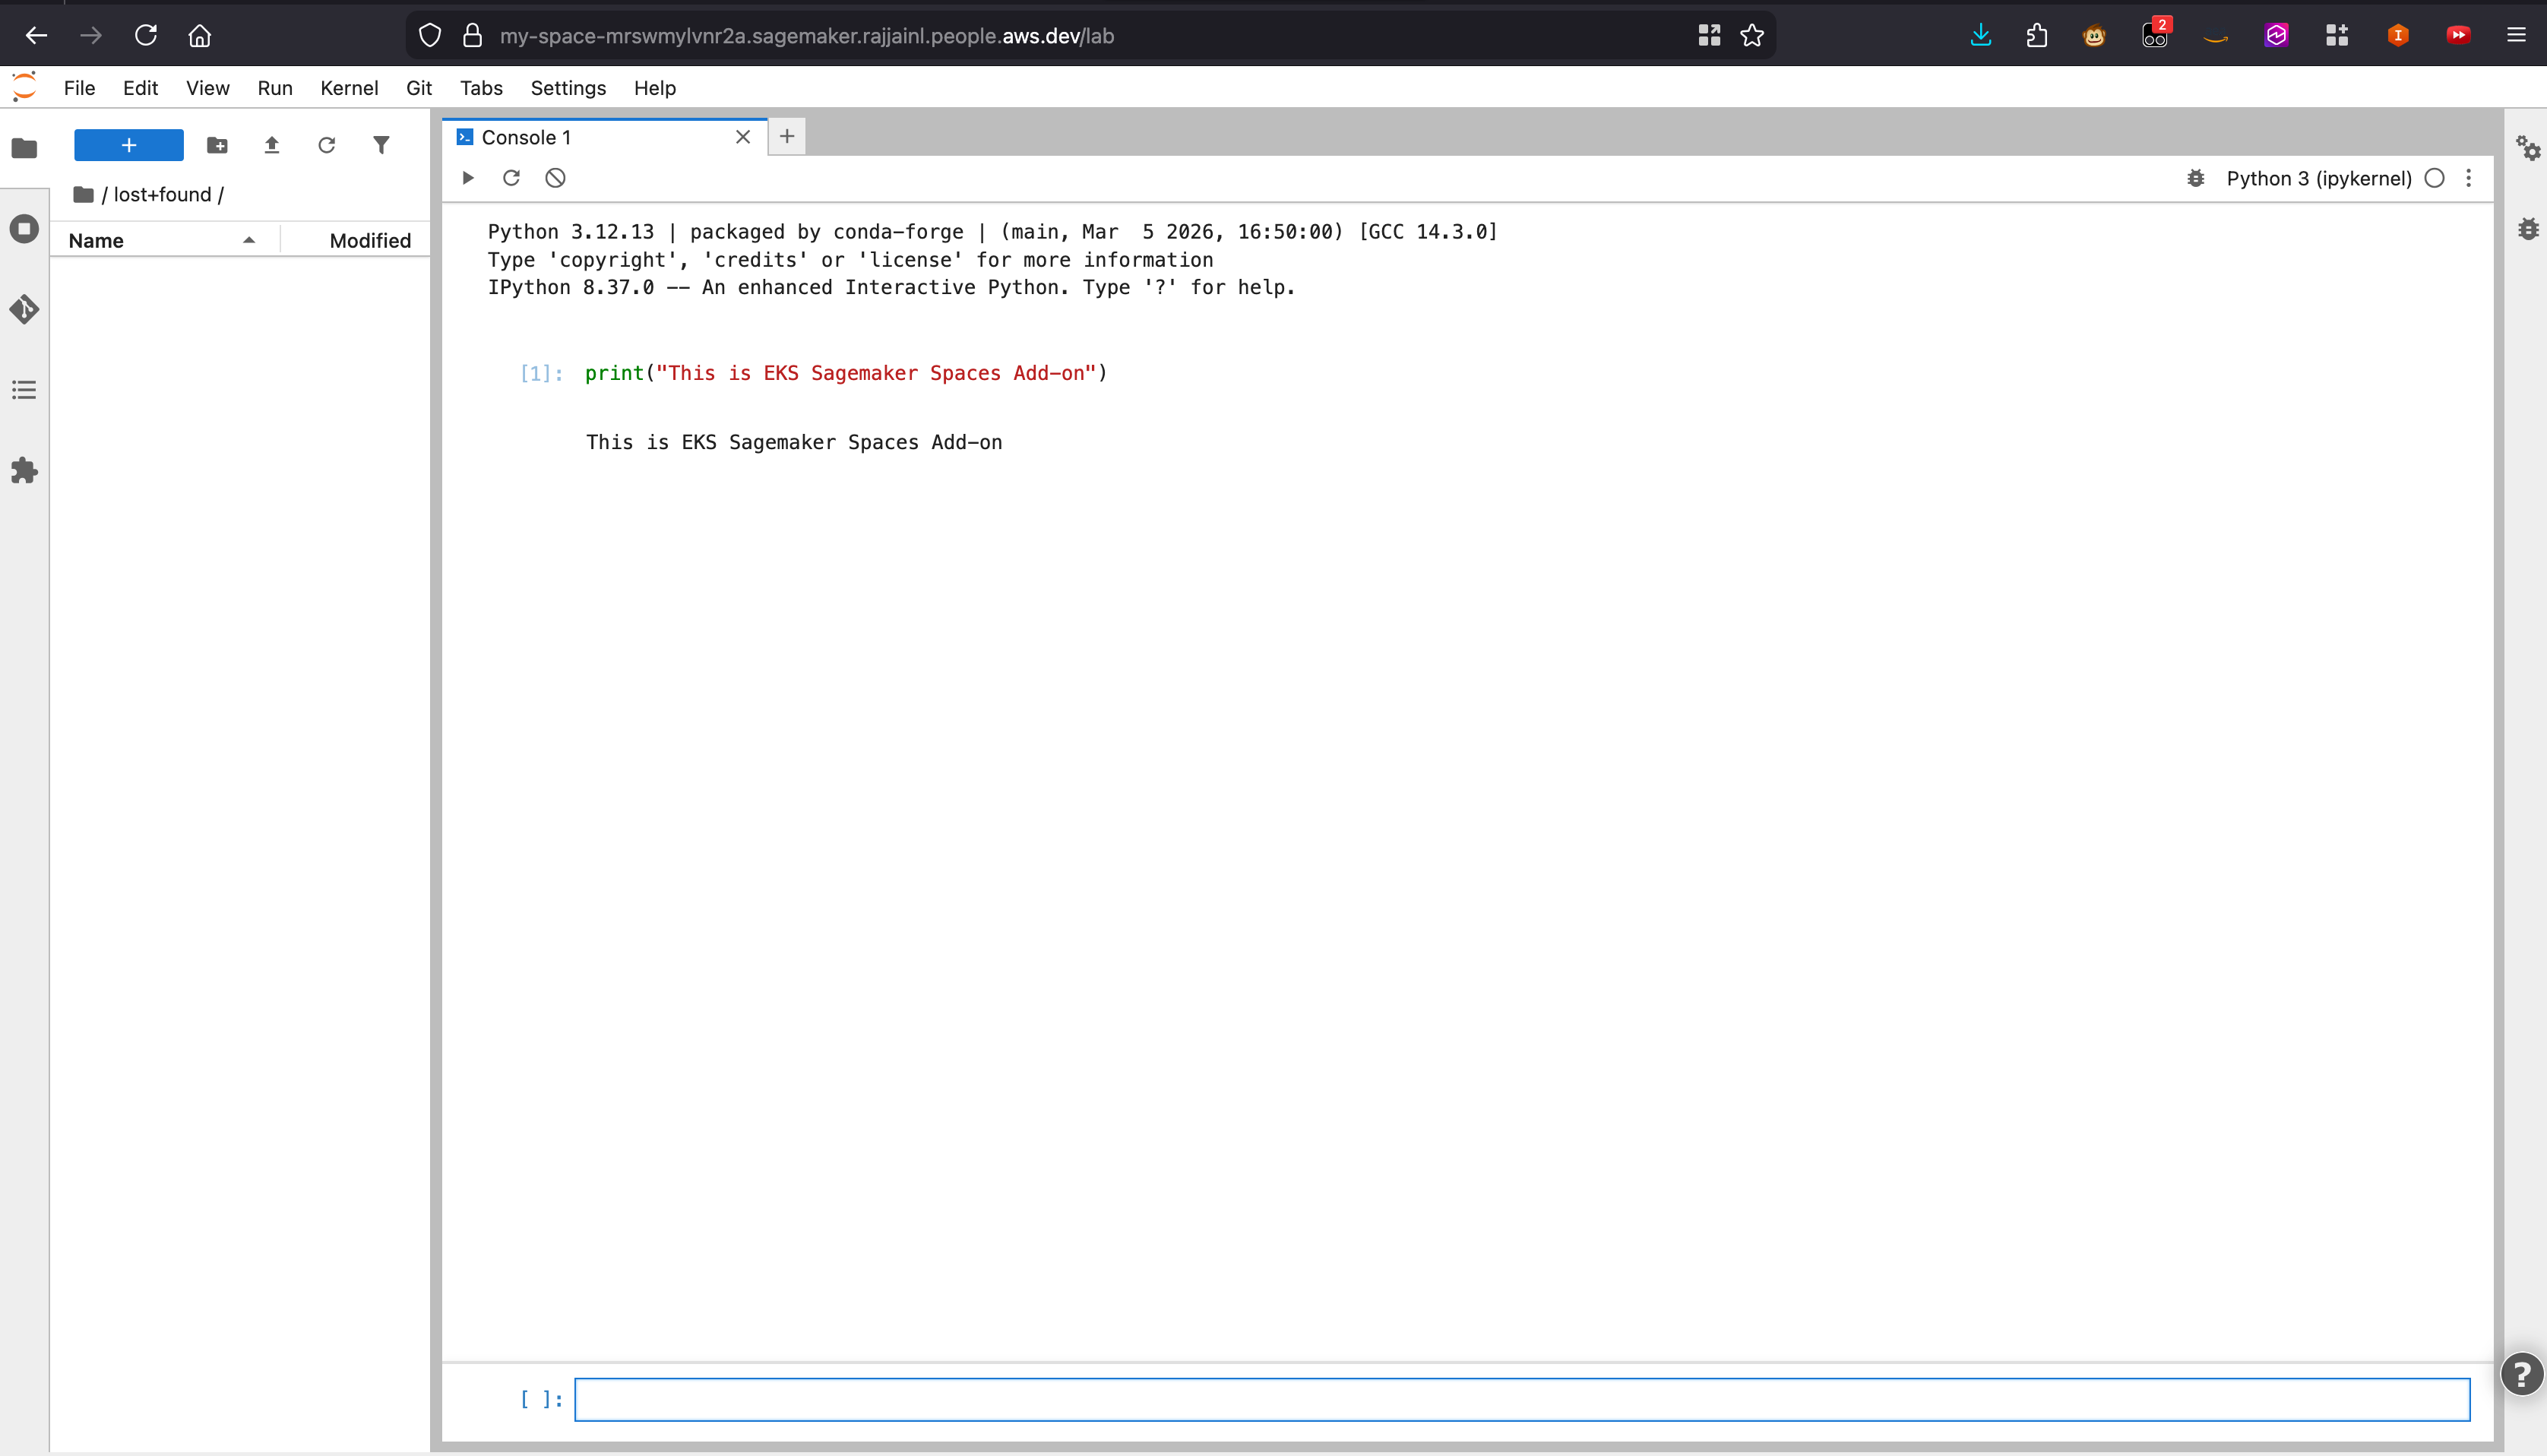
Task: Show the File Browser sidebar panel
Action: pyautogui.click(x=24, y=148)
